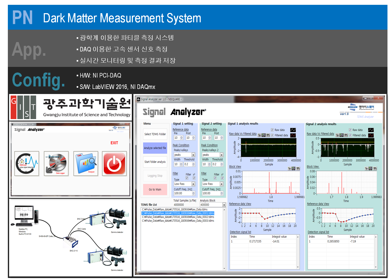Viewport: 390px width, 280px height.
Task: Select zoom tool on Signal 1 raw graph
Action: click(264, 135)
